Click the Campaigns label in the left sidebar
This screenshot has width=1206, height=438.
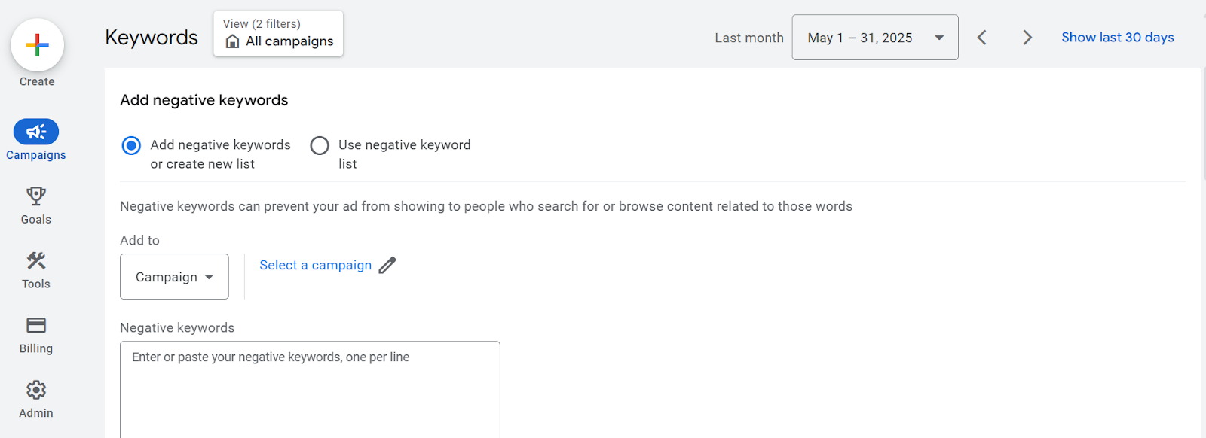tap(36, 155)
